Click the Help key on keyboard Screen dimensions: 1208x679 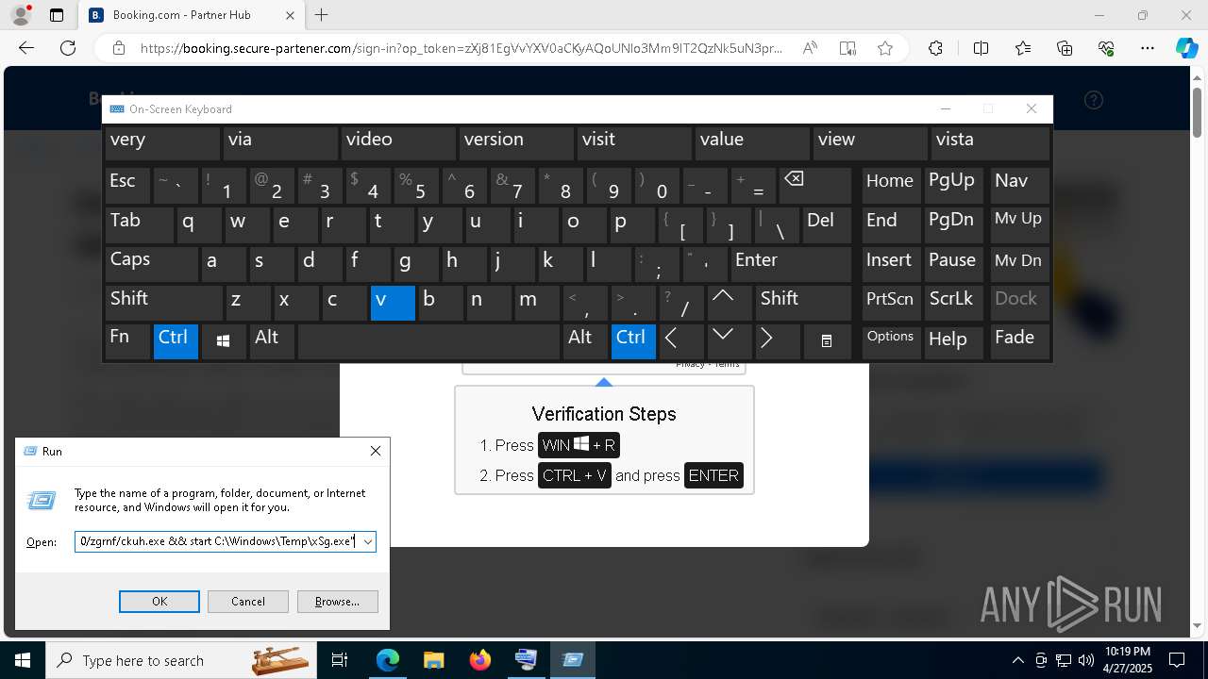(x=954, y=340)
